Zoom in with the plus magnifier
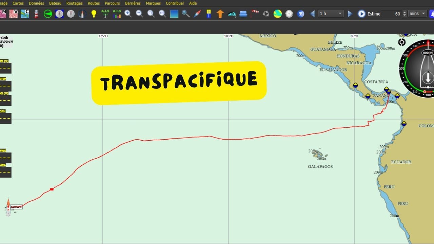The image size is (434, 244). point(128,14)
